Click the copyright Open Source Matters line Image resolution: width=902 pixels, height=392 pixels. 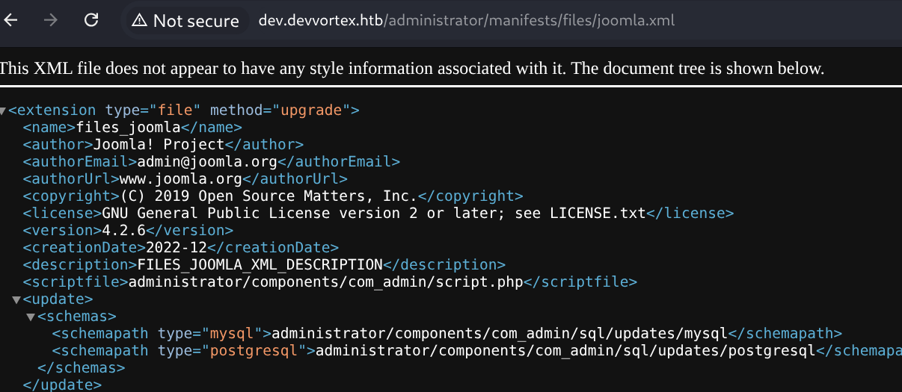pyautogui.click(x=269, y=196)
